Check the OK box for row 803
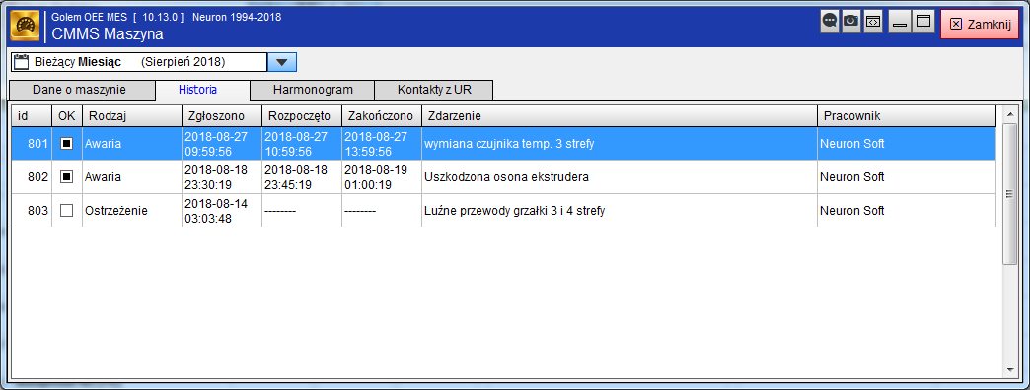The width and height of the screenshot is (1030, 390). coord(66,211)
